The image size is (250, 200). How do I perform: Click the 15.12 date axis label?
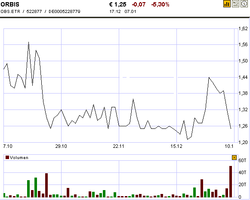pos(176,146)
